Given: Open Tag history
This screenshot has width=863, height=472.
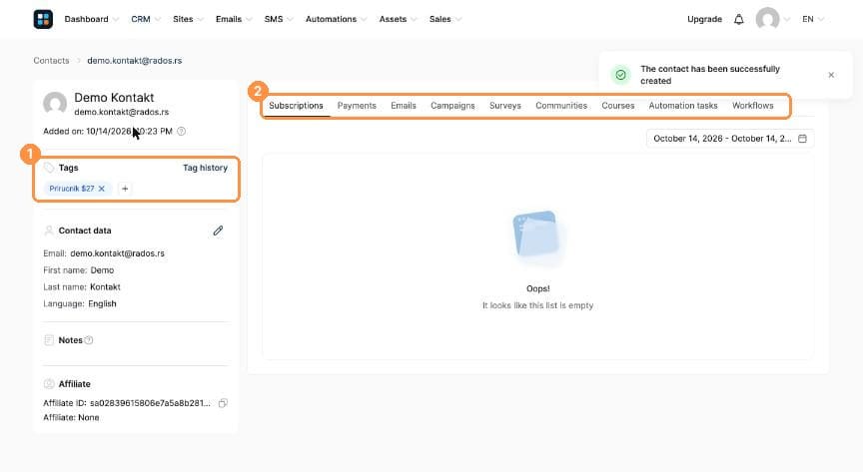Looking at the screenshot, I should pyautogui.click(x=206, y=168).
